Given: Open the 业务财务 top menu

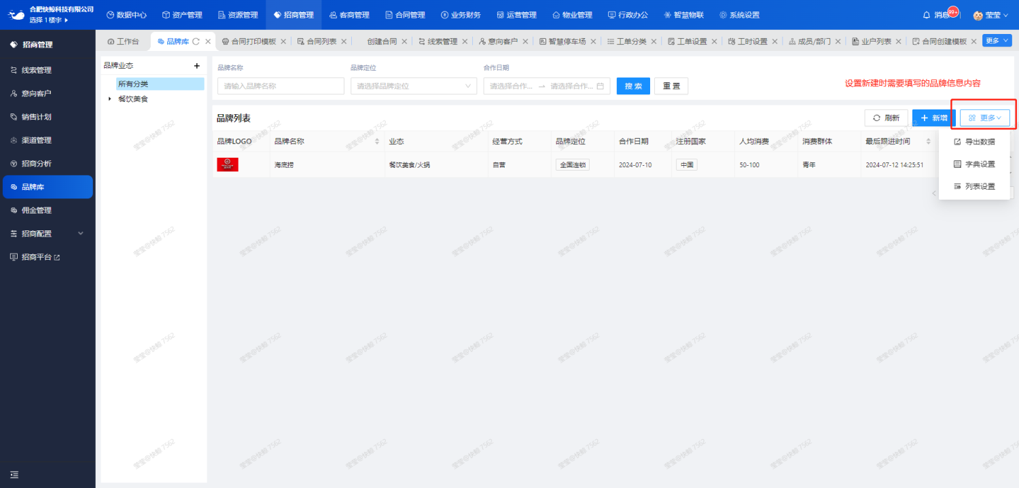Looking at the screenshot, I should click(x=461, y=15).
